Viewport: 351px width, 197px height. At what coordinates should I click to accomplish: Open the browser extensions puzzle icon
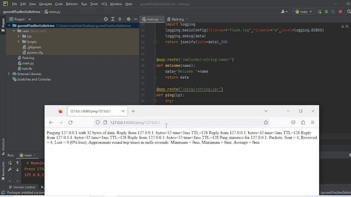click(303, 123)
